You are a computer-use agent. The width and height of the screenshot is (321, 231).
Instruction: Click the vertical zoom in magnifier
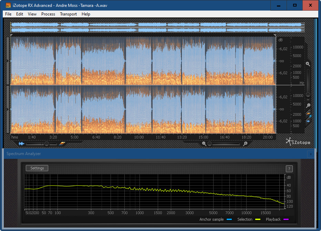pos(308,64)
